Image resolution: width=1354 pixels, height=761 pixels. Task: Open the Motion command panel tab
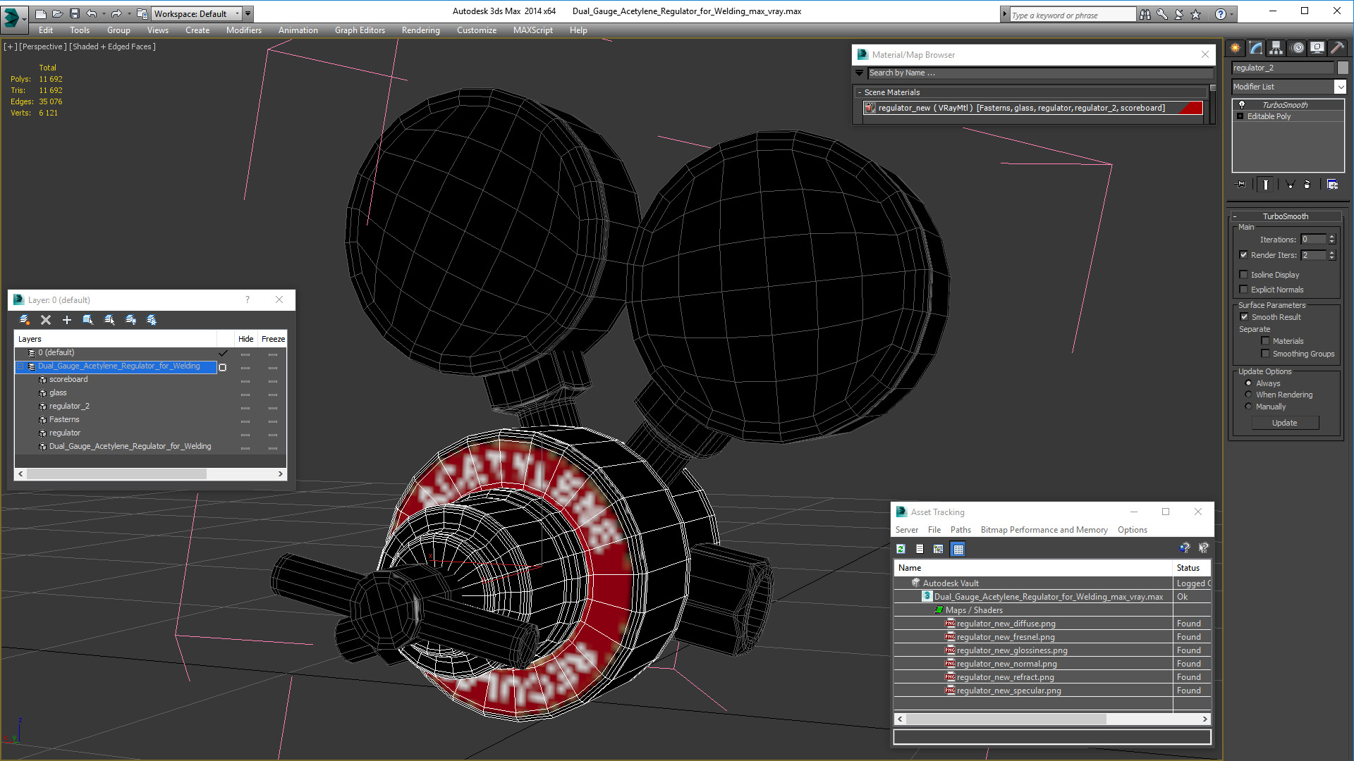point(1298,48)
